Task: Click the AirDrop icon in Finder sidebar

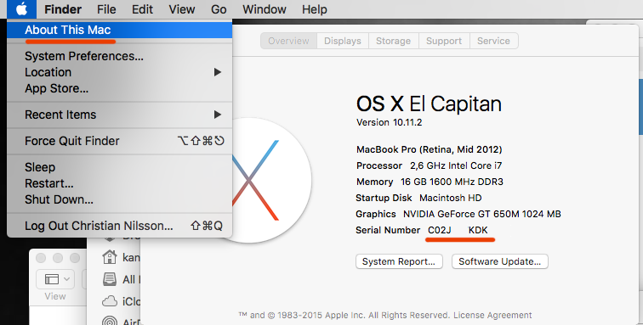Action: 110,321
